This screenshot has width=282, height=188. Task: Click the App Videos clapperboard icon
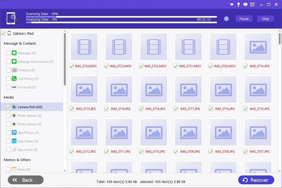(x=14, y=141)
